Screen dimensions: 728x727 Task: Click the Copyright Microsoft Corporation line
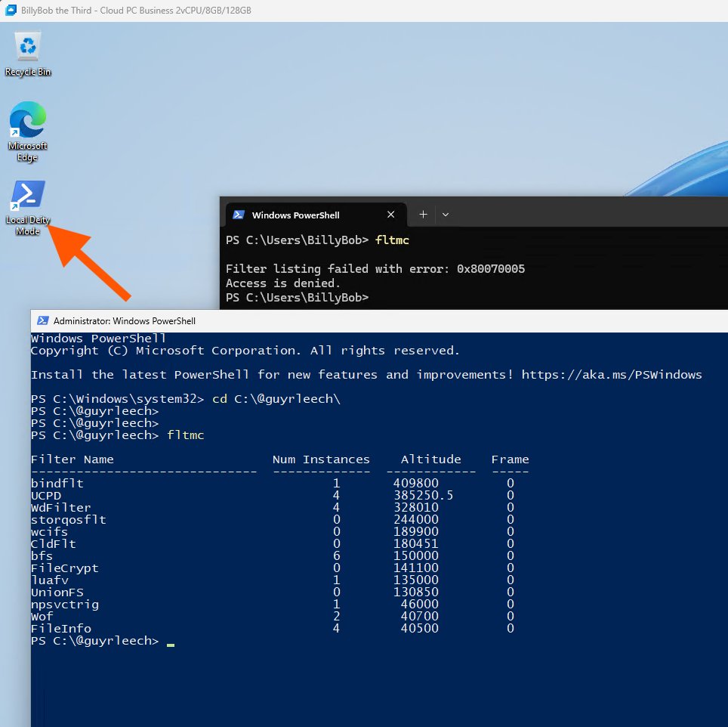pyautogui.click(x=245, y=350)
